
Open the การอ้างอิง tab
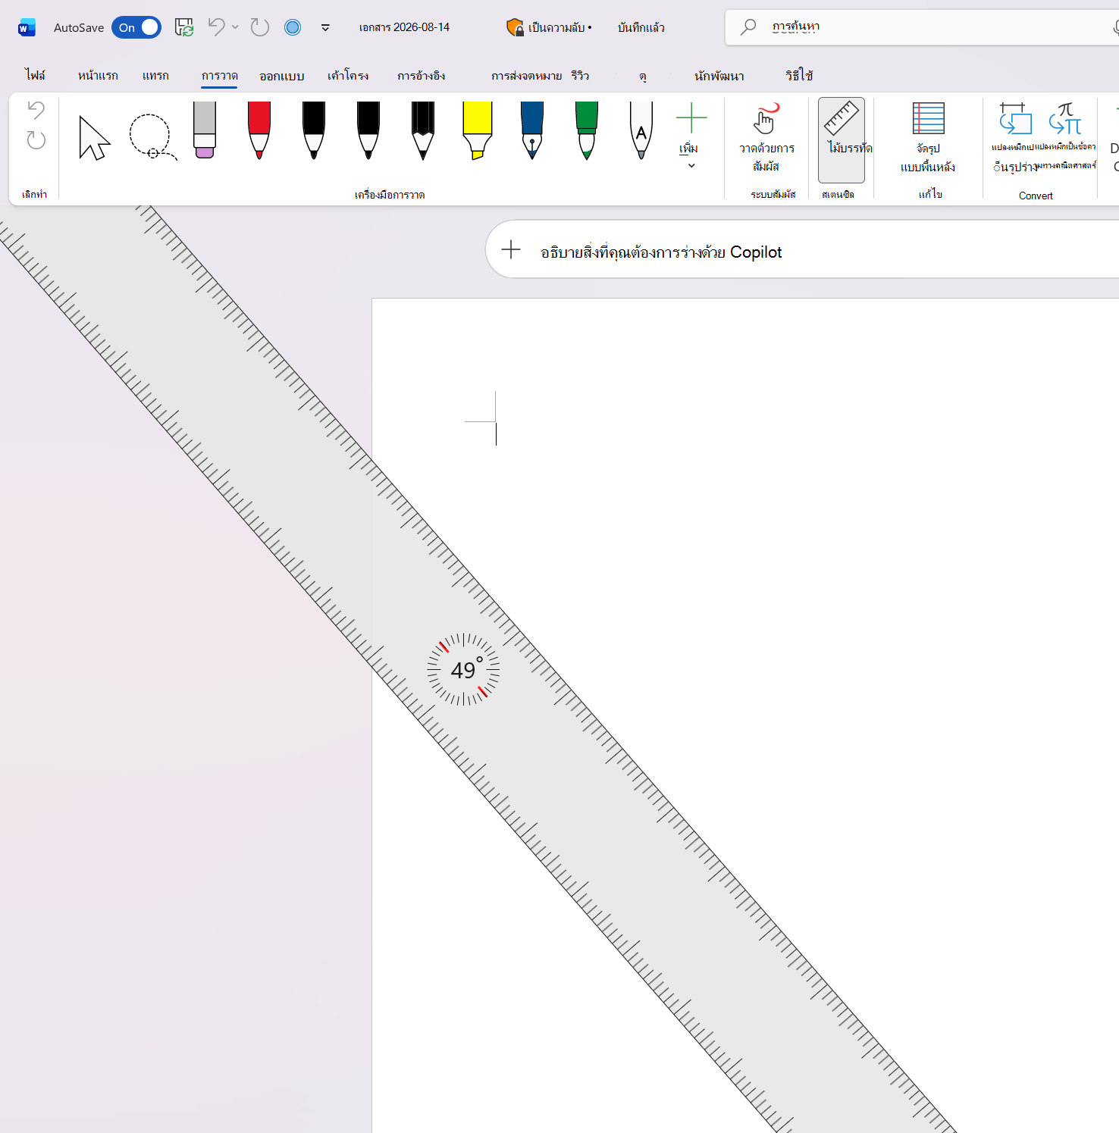(x=421, y=75)
